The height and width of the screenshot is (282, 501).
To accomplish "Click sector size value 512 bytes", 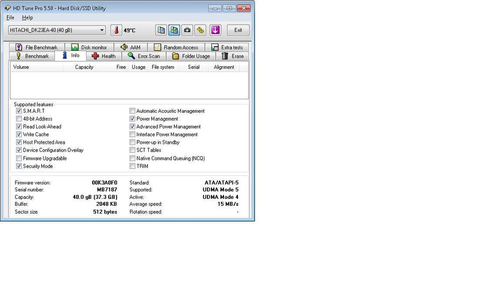I will (105, 212).
